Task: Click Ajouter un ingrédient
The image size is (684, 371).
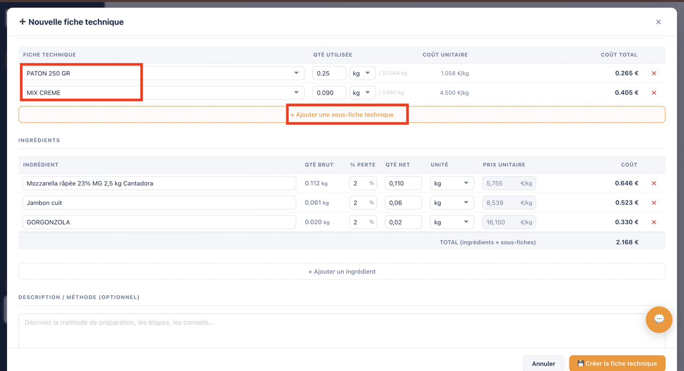Action: click(342, 272)
